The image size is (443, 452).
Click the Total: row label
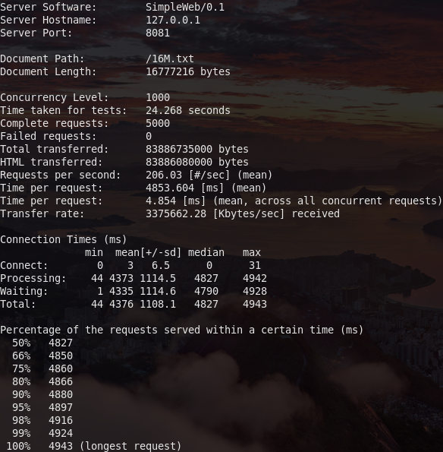tap(18, 305)
